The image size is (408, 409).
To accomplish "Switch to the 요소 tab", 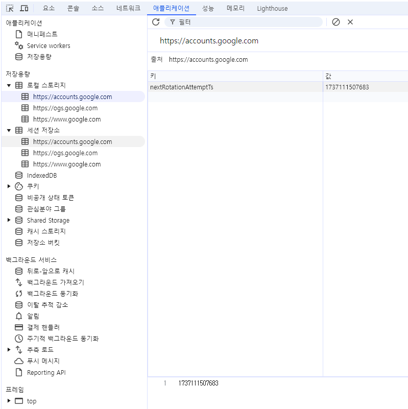I will (x=49, y=8).
